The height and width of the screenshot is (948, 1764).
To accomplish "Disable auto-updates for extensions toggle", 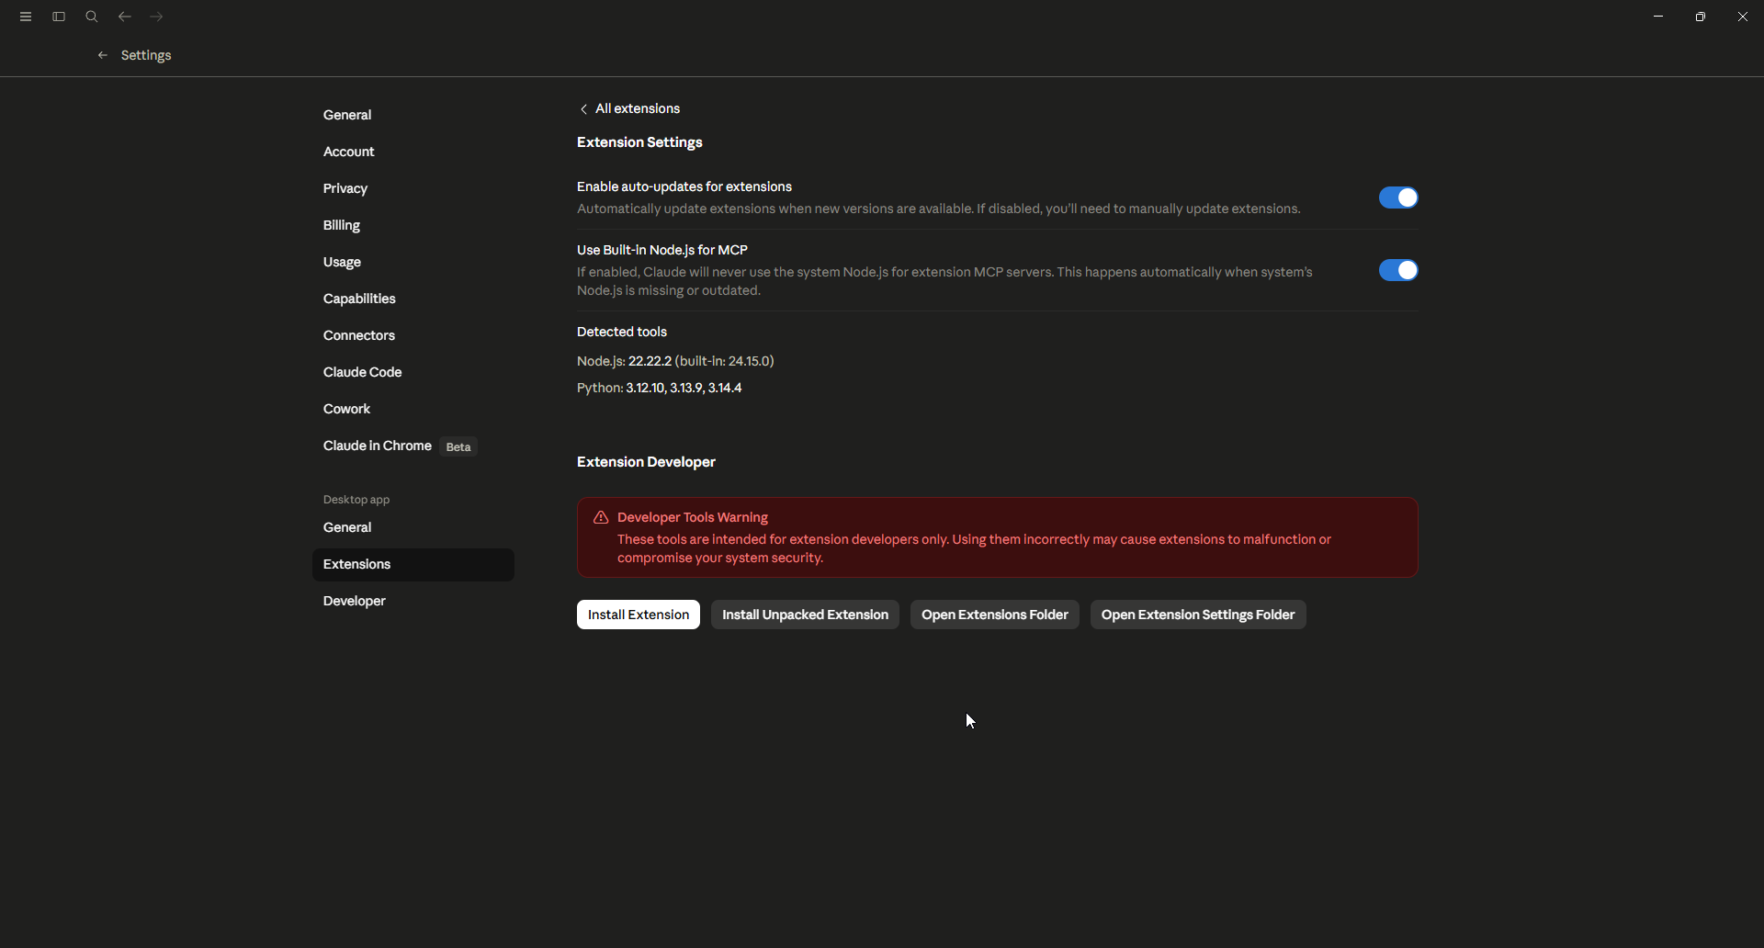I will 1398,197.
